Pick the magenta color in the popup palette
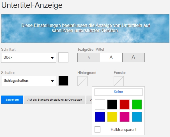 click(125, 117)
